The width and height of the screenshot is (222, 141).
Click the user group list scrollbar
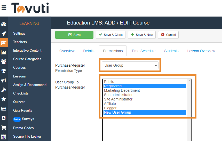pos(189,98)
